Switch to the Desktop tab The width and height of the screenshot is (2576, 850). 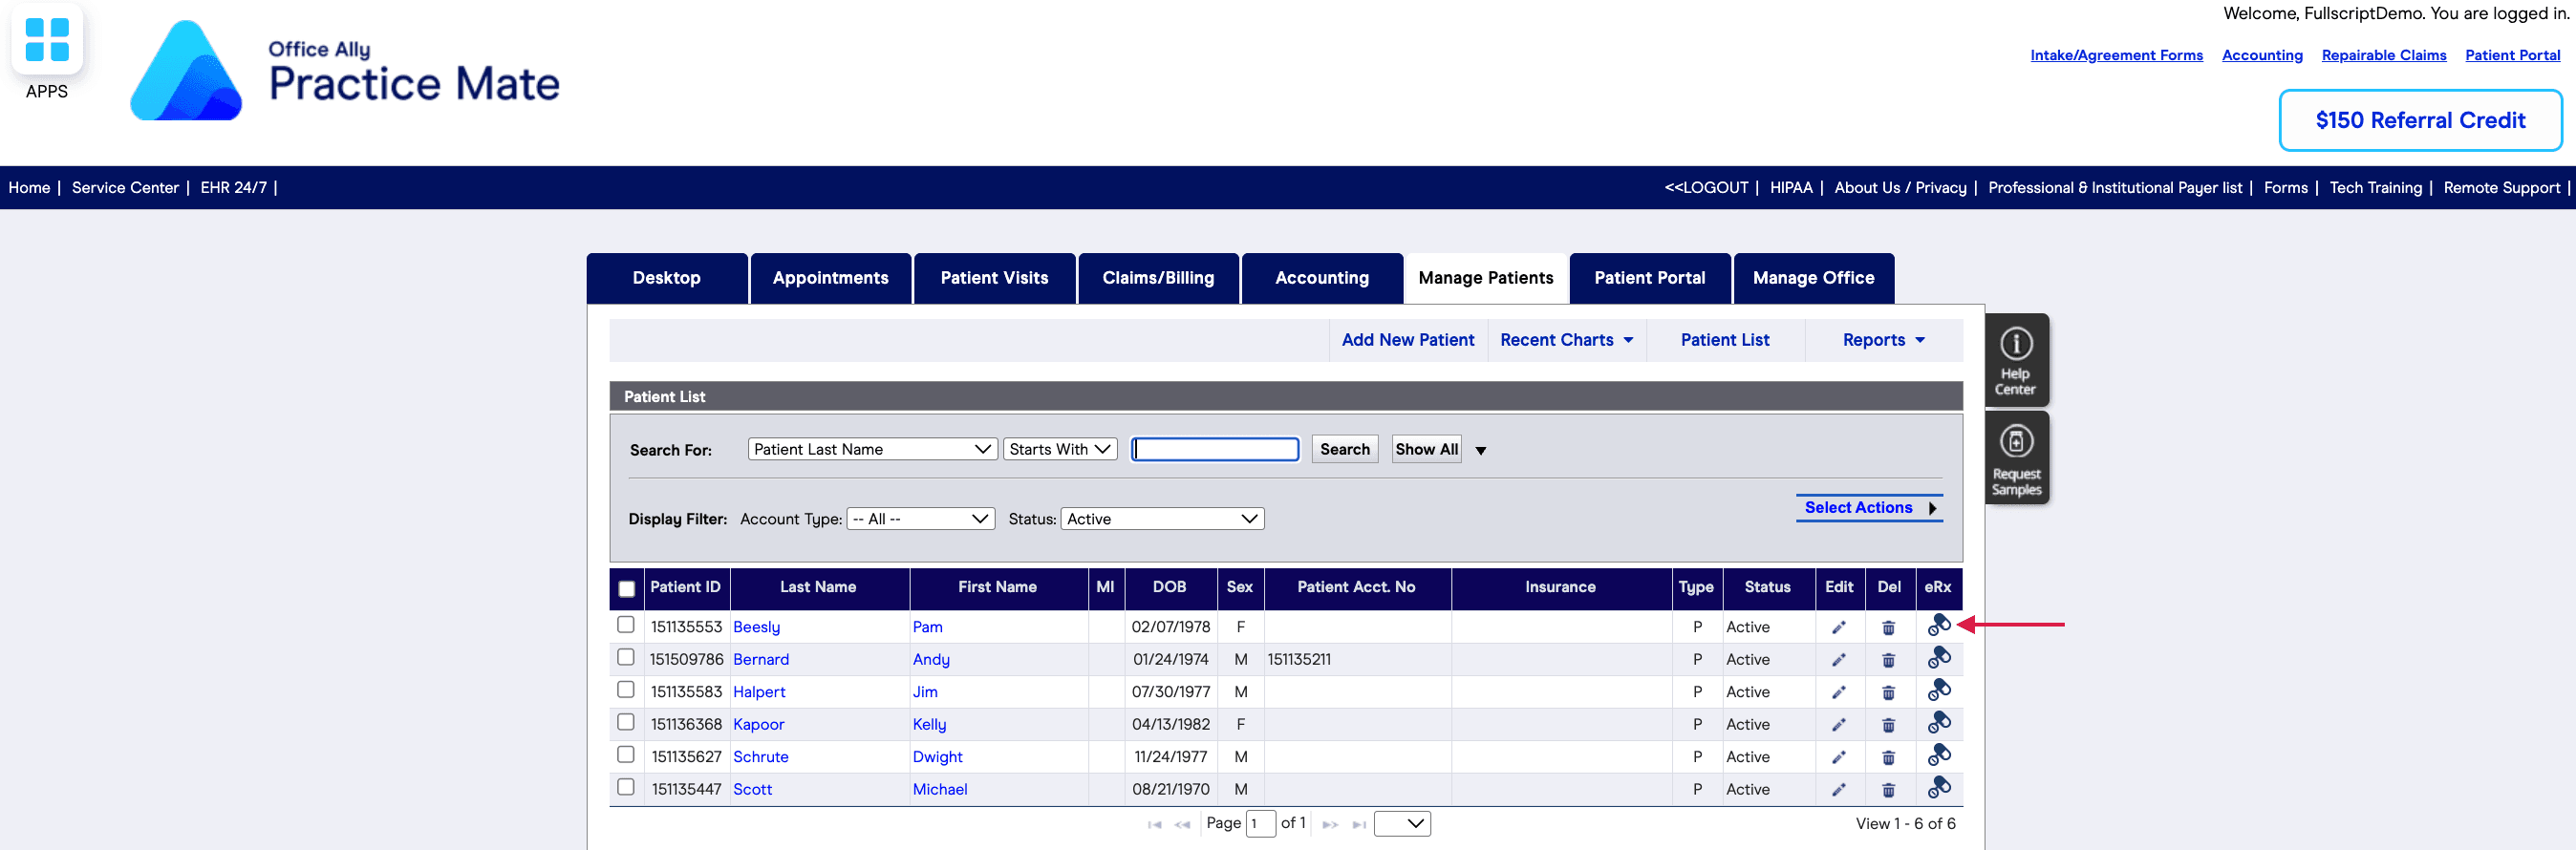[667, 278]
